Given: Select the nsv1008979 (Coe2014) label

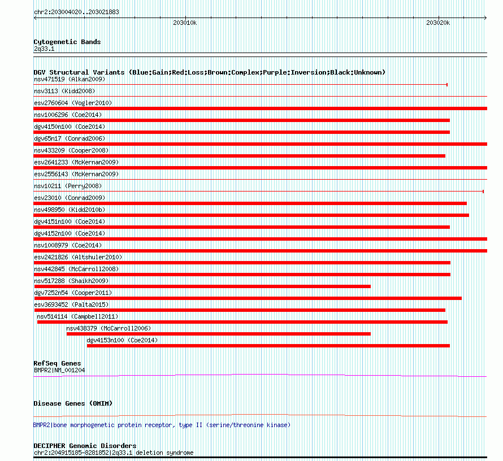Looking at the screenshot, I should (x=68, y=245).
